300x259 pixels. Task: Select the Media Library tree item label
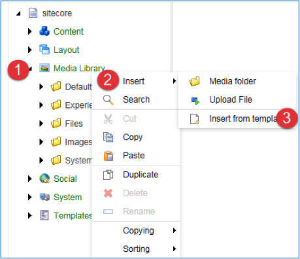[79, 68]
